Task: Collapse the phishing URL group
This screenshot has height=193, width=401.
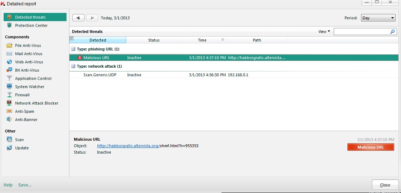Action: tap(73, 49)
